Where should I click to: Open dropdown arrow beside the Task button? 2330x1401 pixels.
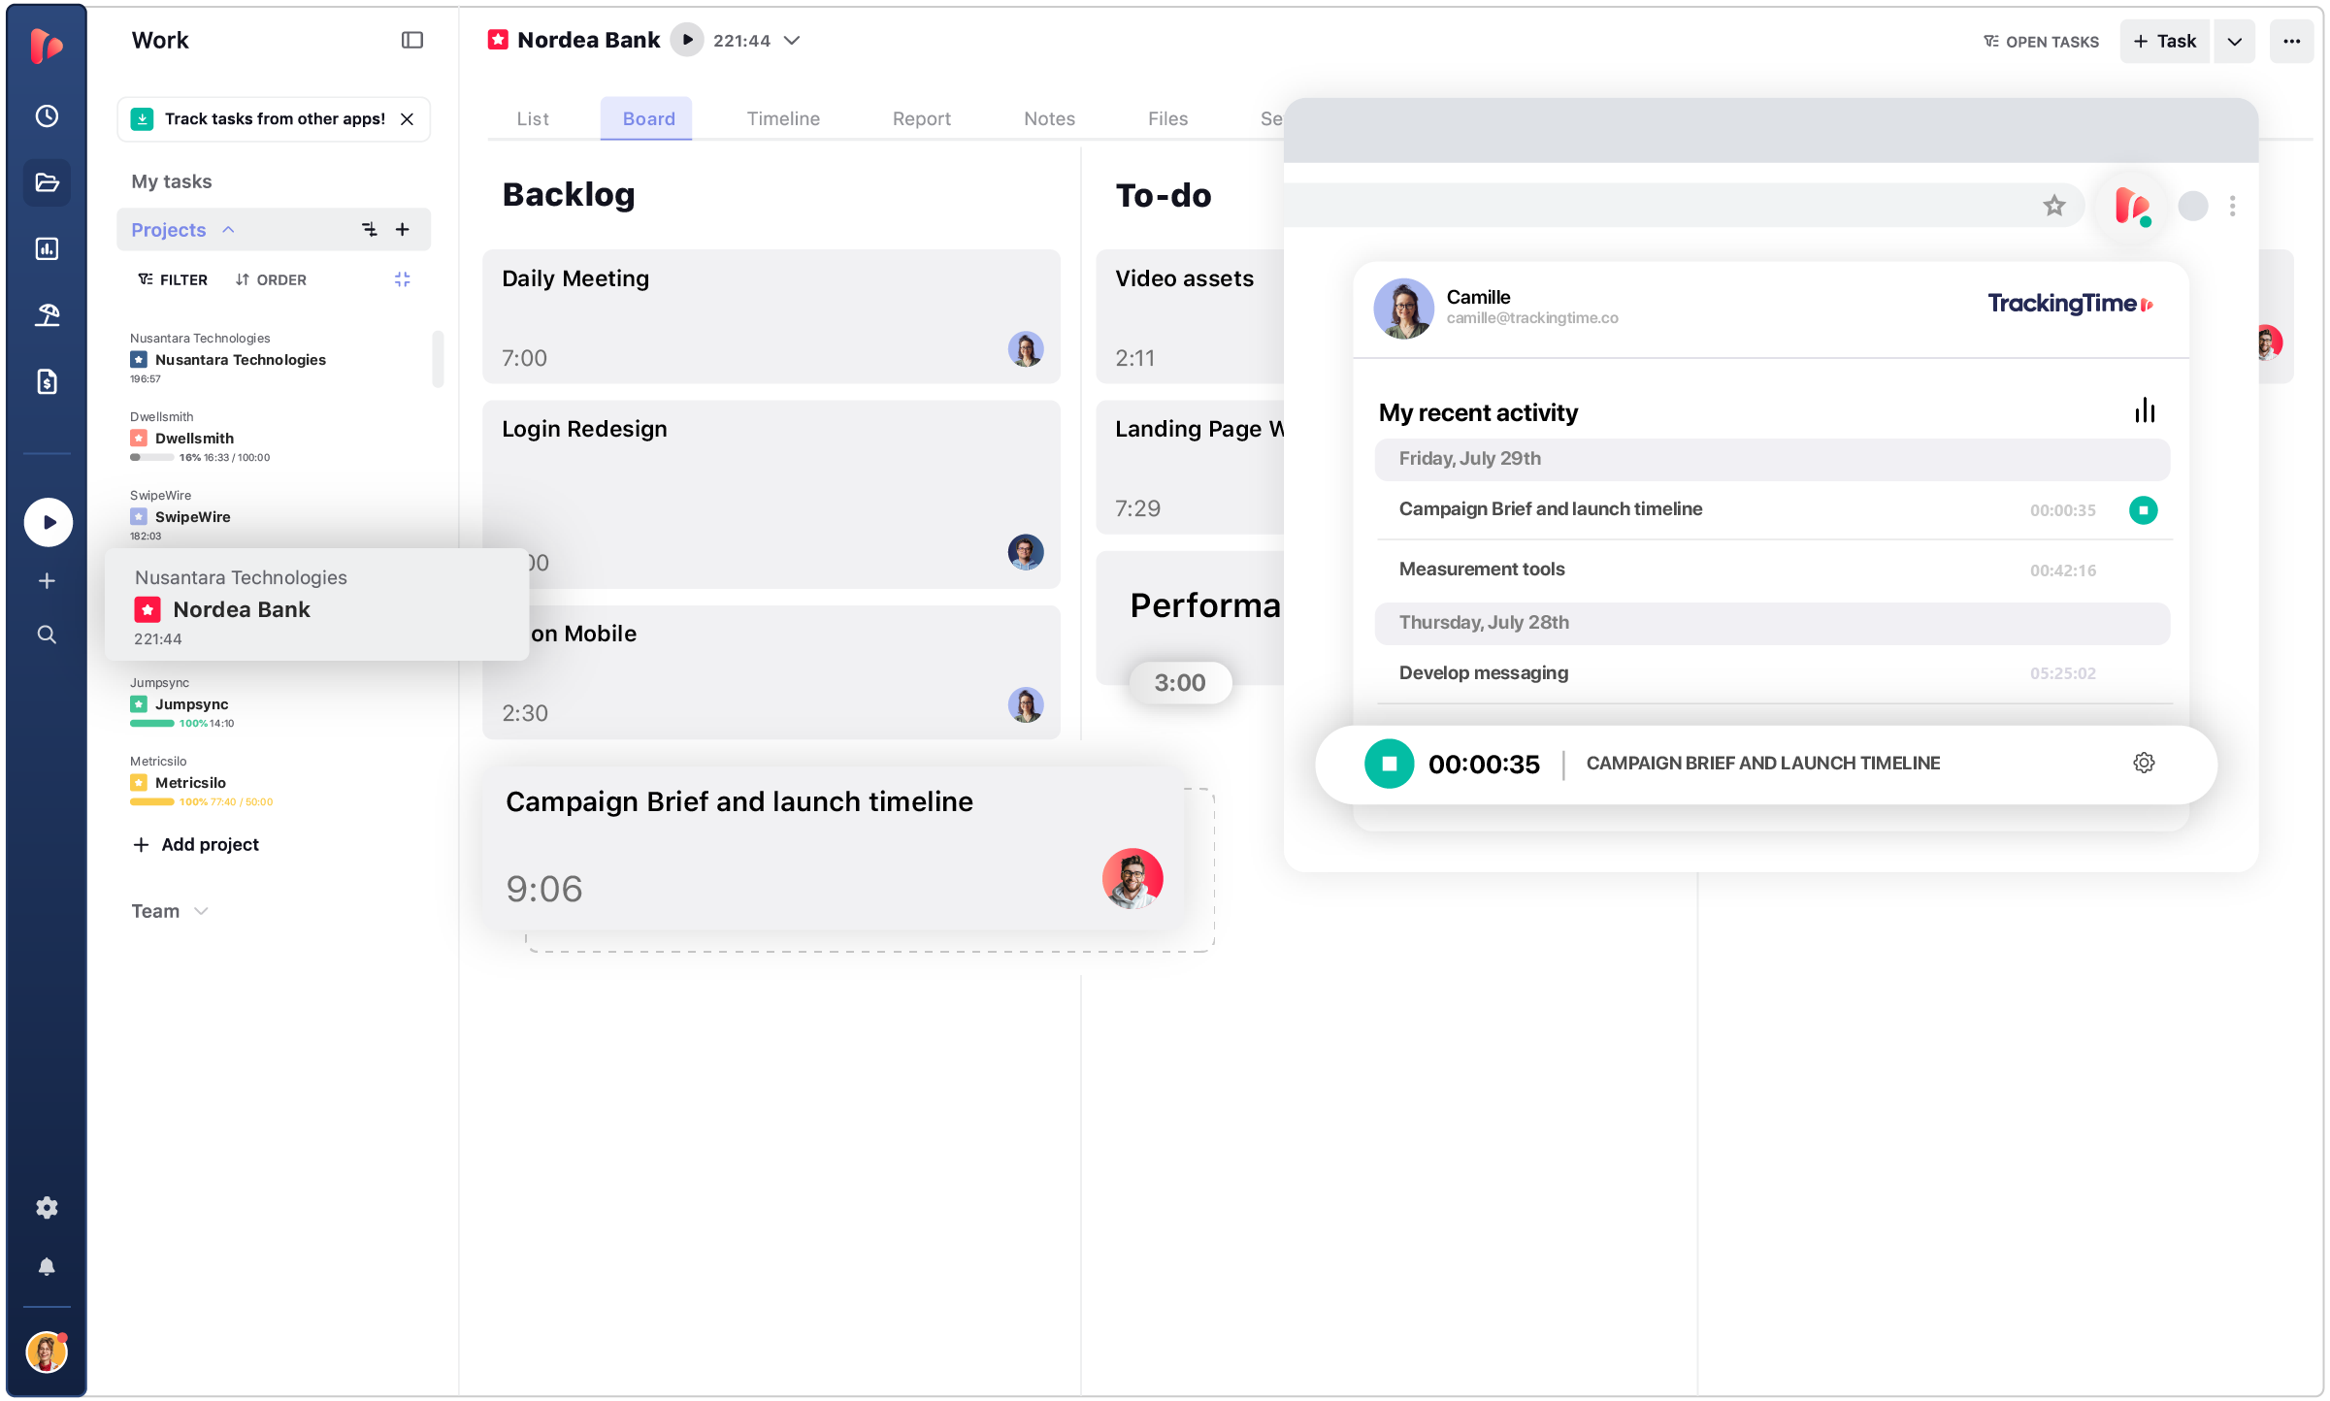point(2234,42)
